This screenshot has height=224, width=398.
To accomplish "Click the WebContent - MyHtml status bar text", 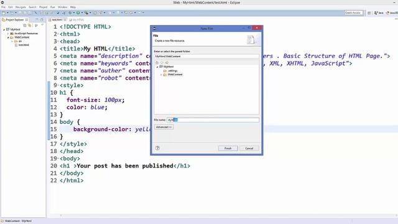I will pos(18,221).
